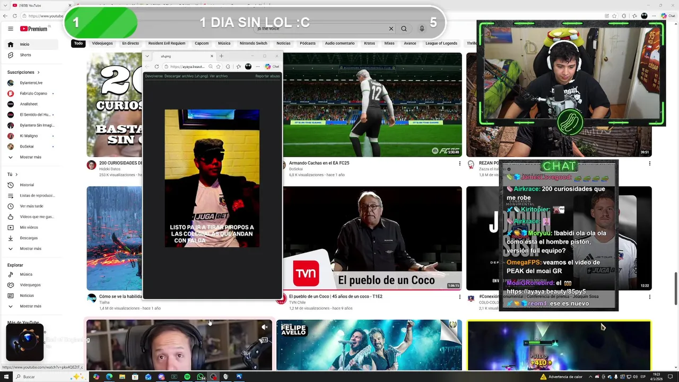
Task: Open Armando Cachas en el EA FC25 thumbnail
Action: (372, 105)
